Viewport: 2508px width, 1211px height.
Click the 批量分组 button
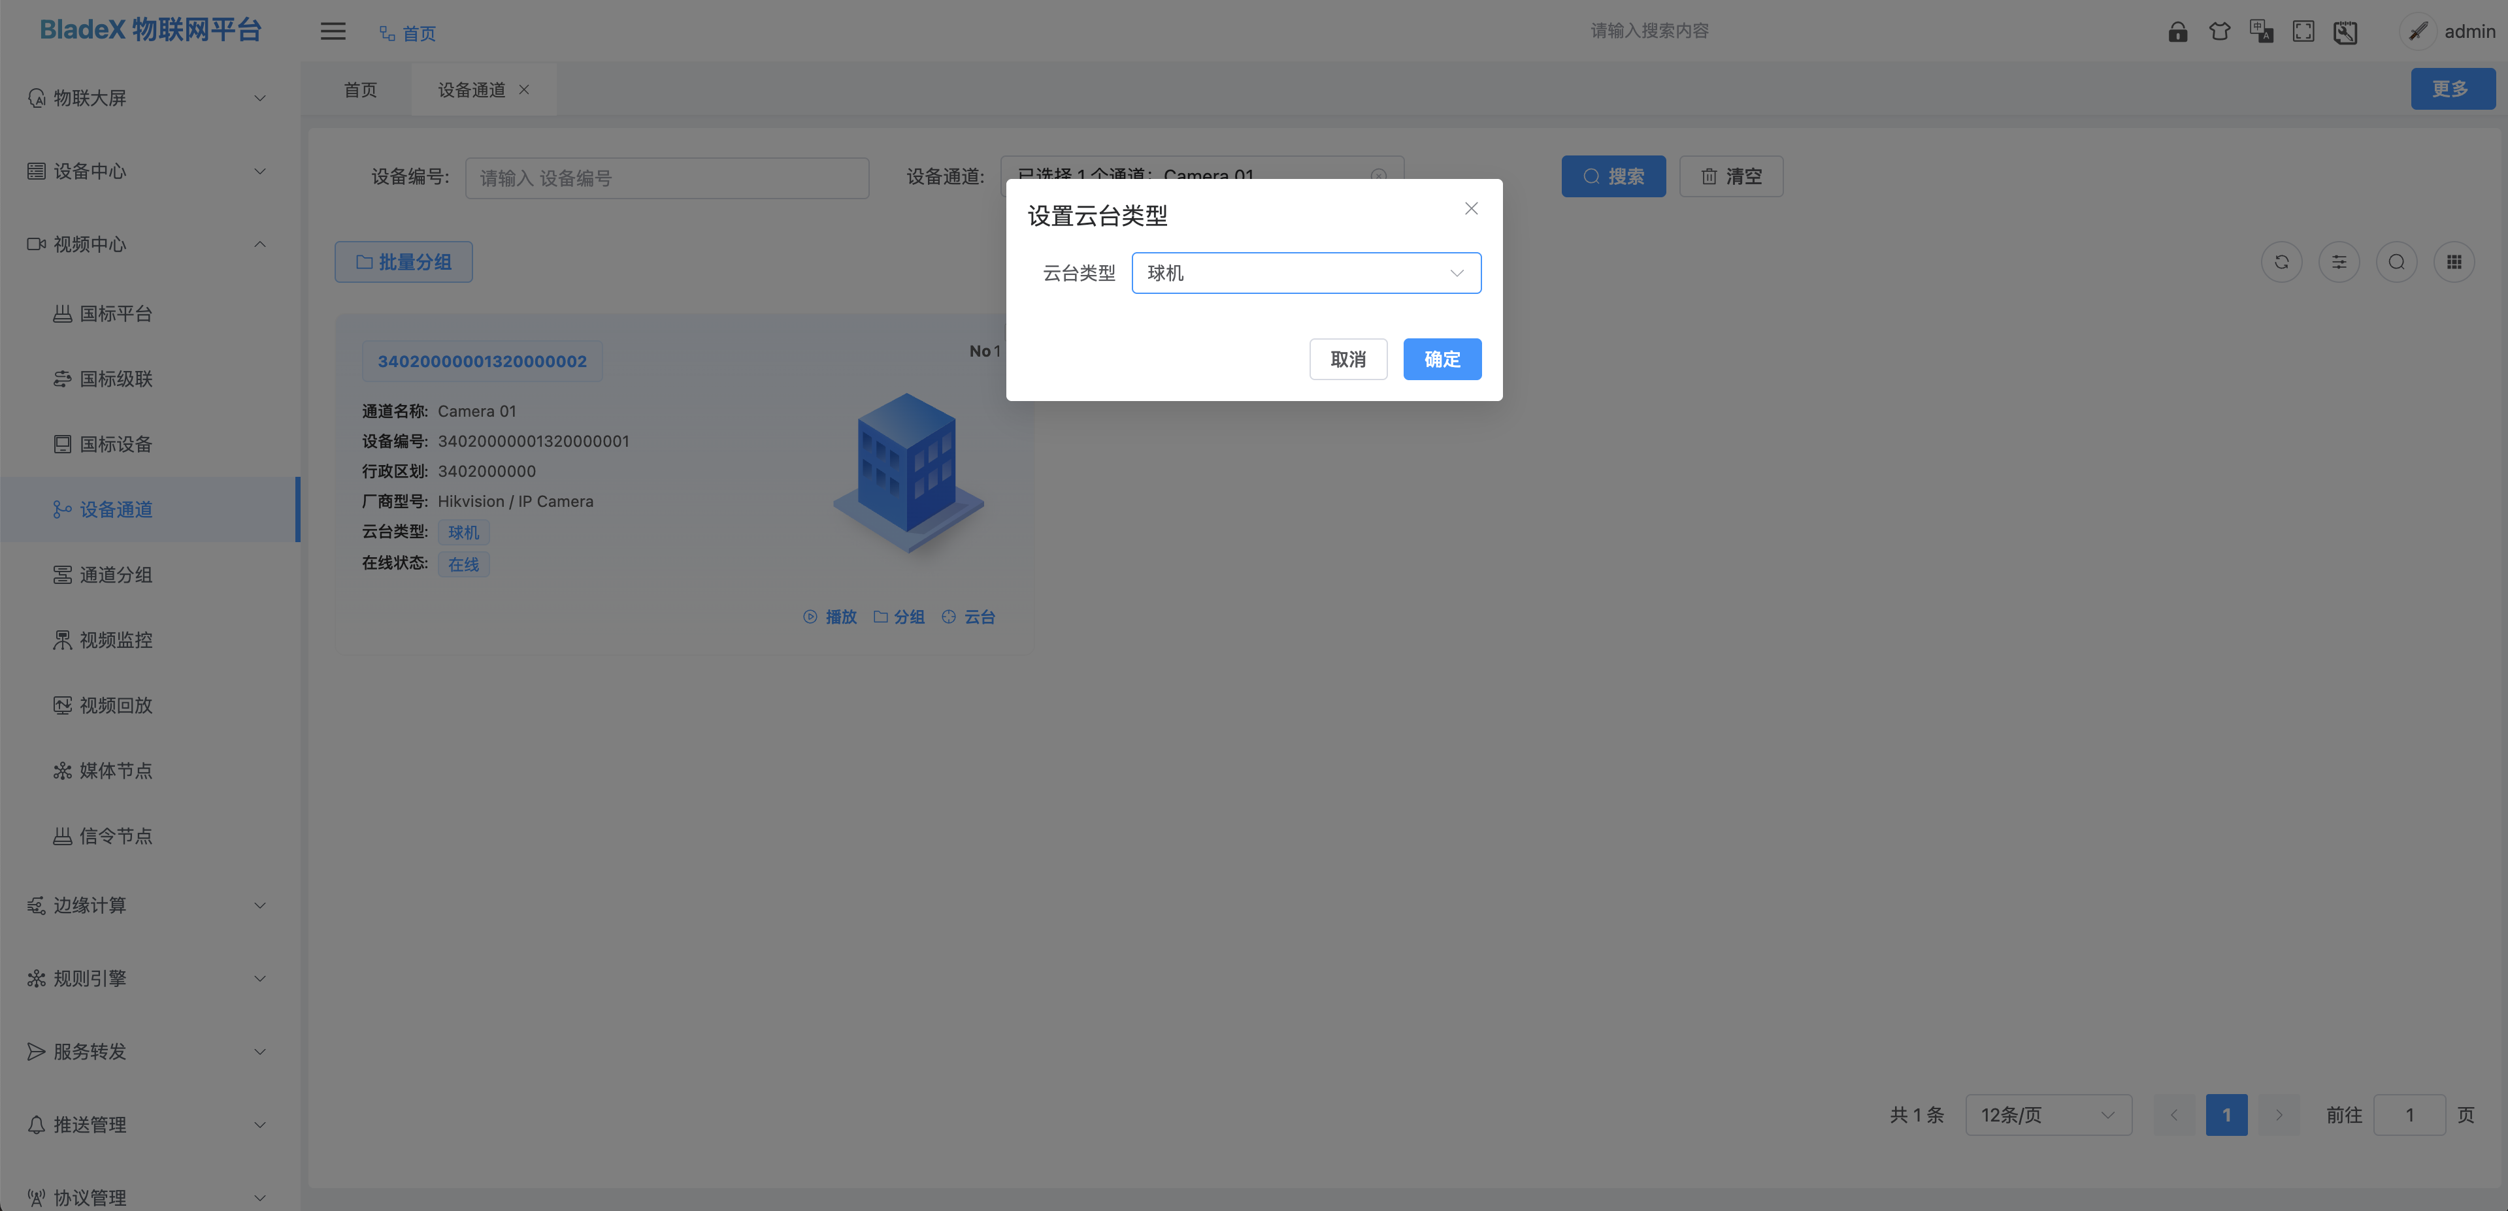(x=403, y=262)
